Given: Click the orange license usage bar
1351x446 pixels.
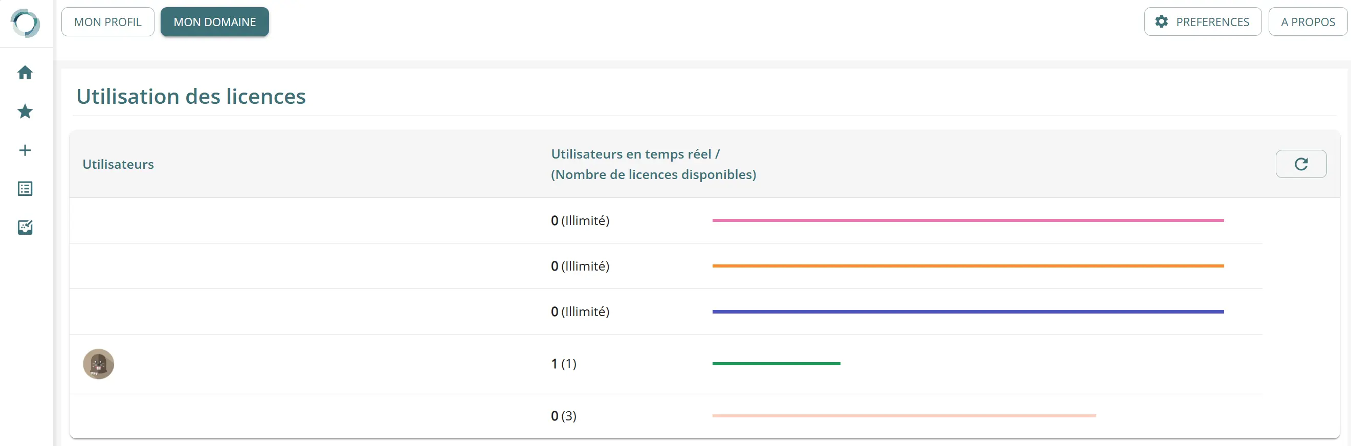Looking at the screenshot, I should pos(968,266).
